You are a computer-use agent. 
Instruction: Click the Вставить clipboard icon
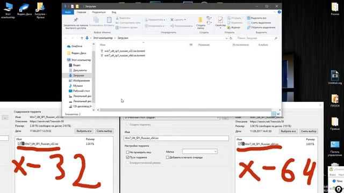[x=109, y=20]
